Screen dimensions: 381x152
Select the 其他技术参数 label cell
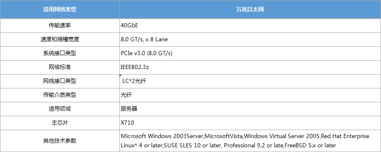(x=60, y=141)
